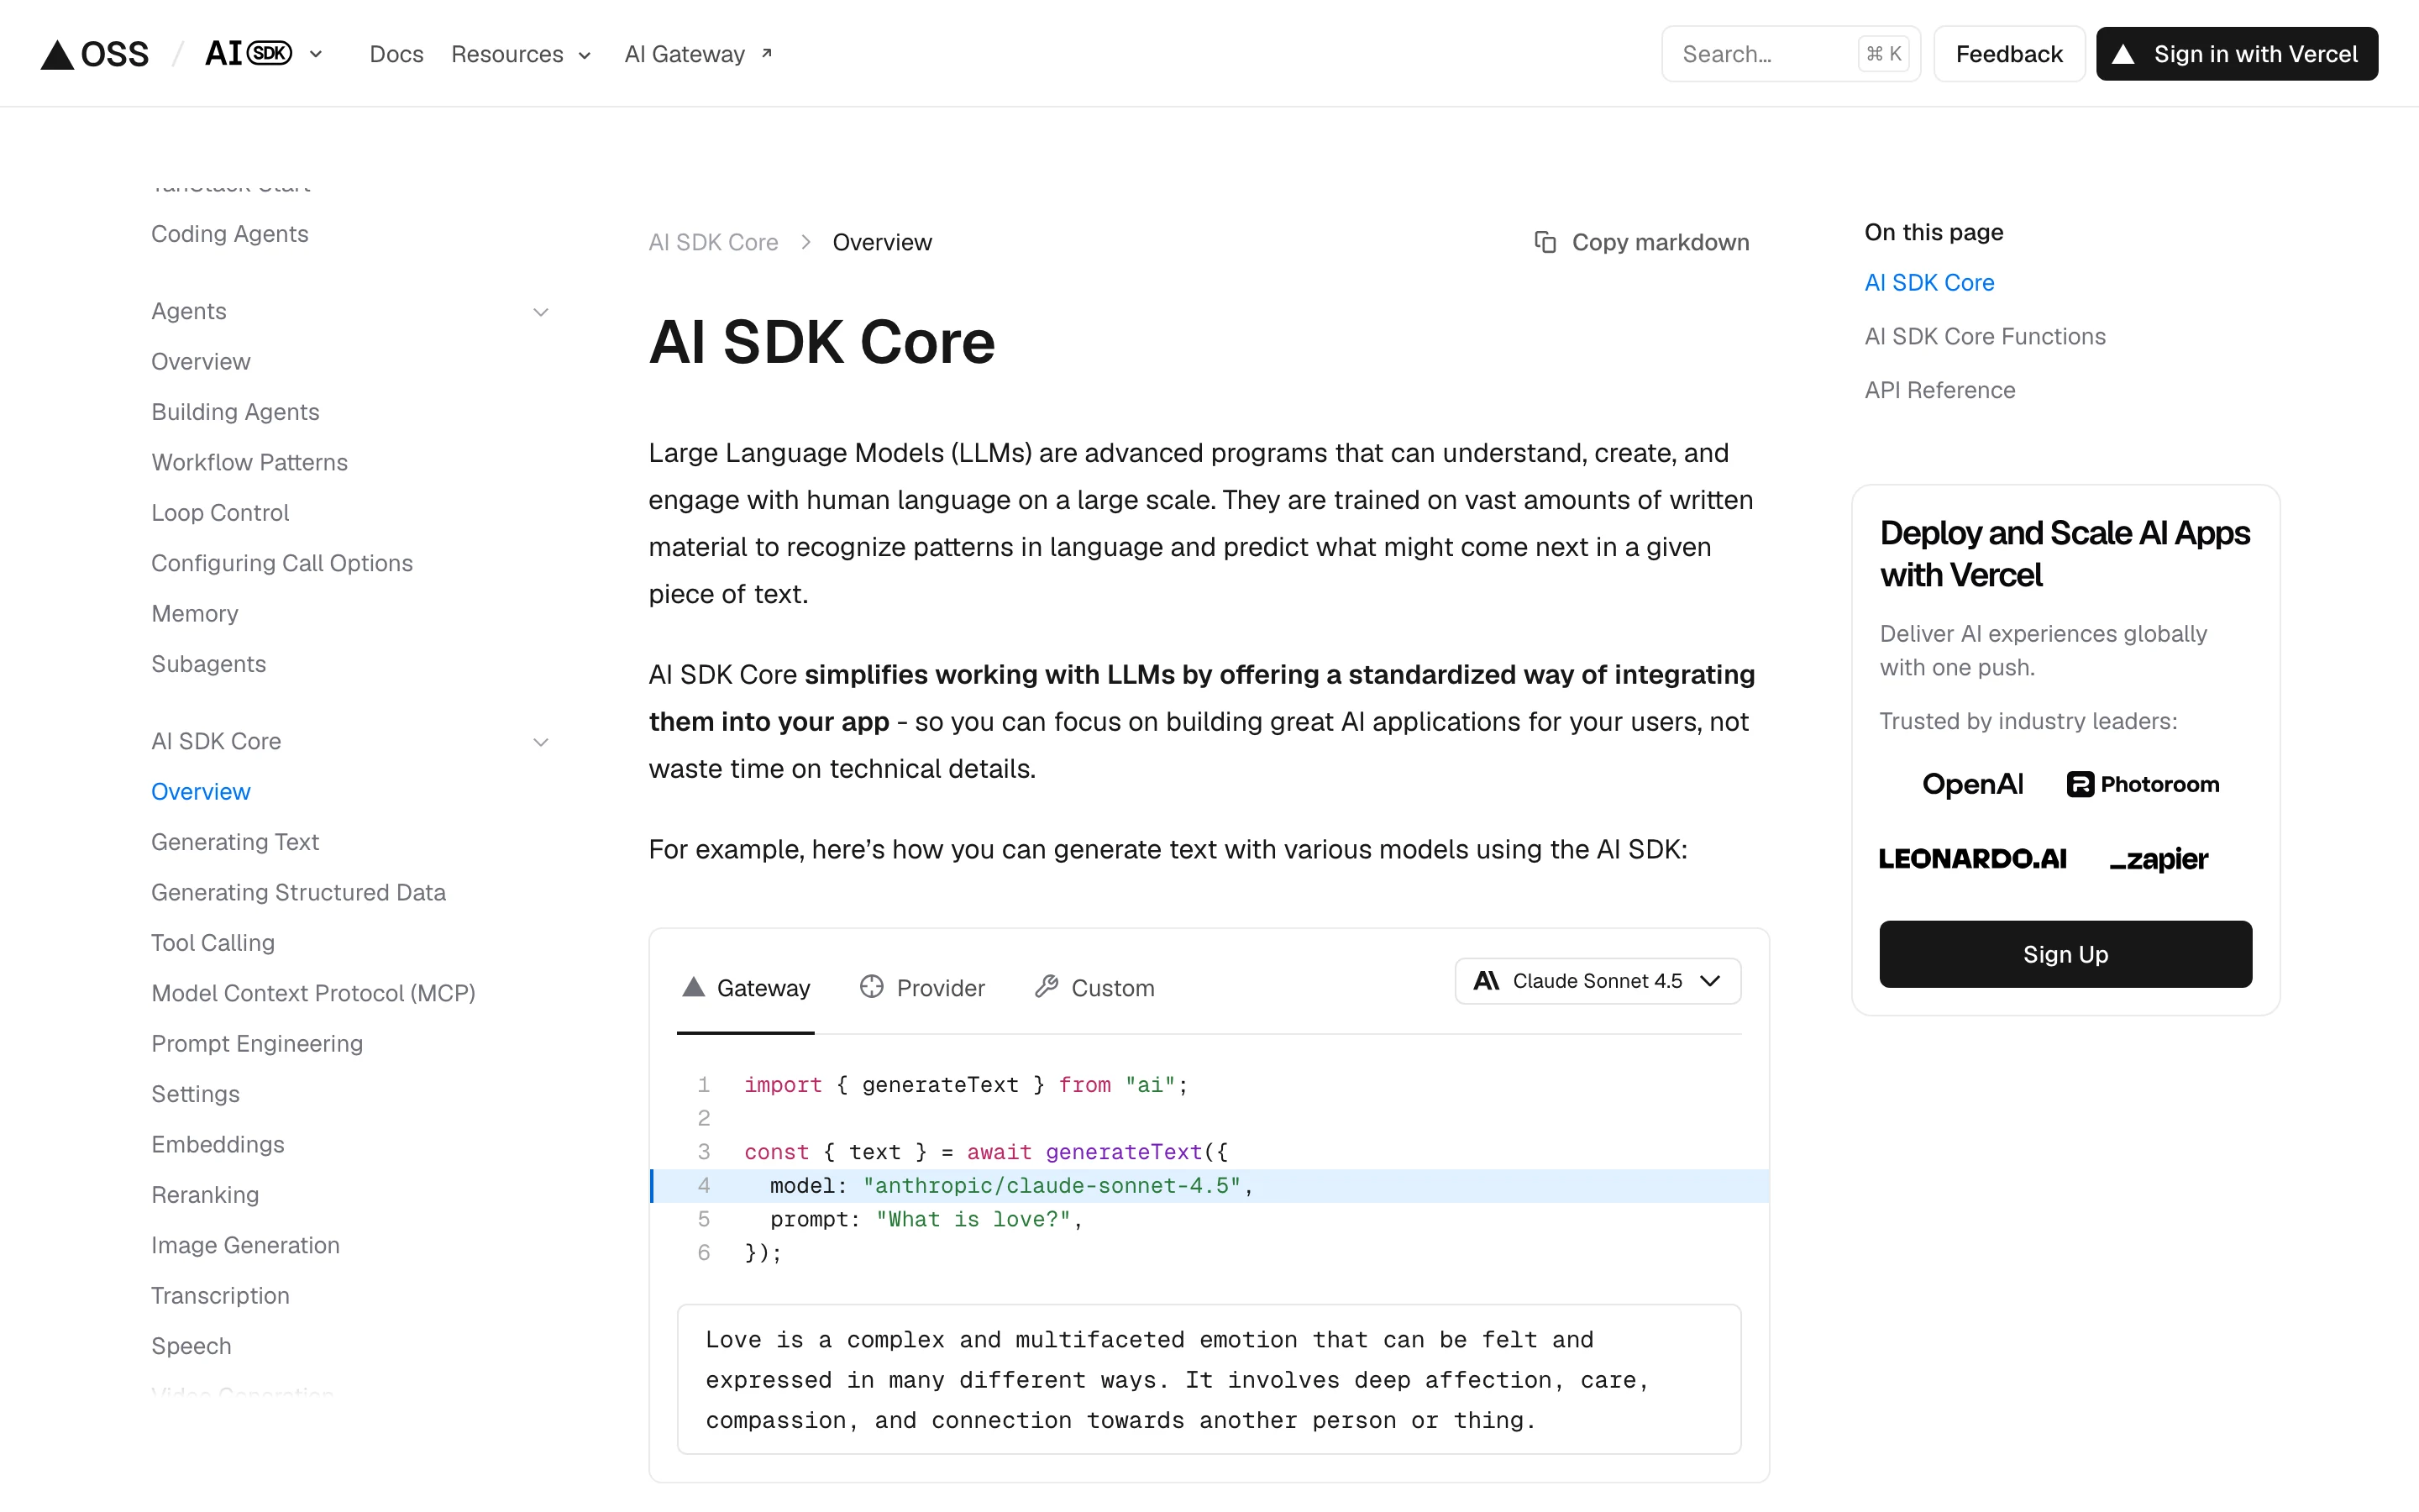This screenshot has height=1512, width=2419.
Task: Click the Zapier logo
Action: [2158, 859]
